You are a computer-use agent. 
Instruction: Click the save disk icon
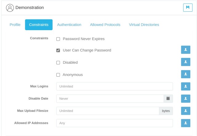(x=187, y=8)
